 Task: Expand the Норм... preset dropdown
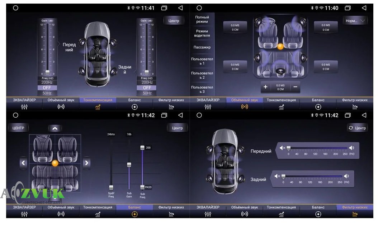(x=355, y=21)
